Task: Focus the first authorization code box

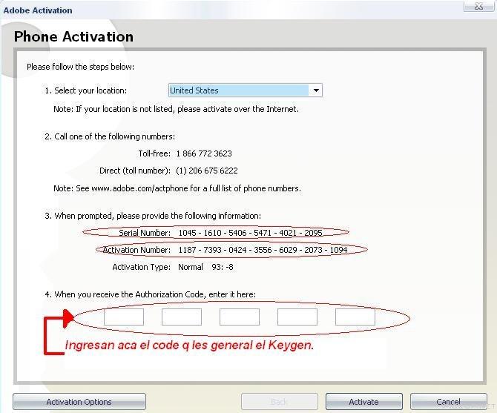Action: [x=124, y=317]
